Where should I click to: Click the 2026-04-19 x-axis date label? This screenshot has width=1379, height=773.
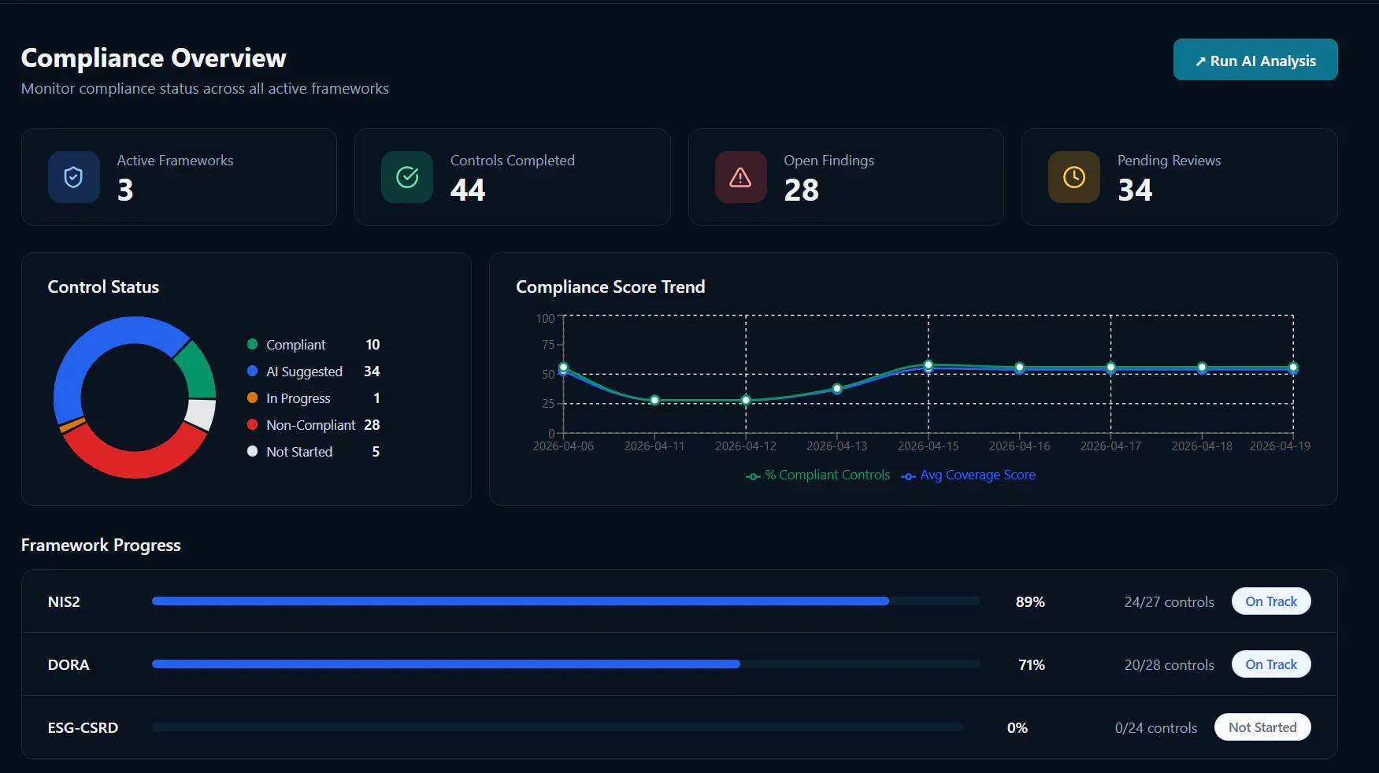point(1280,446)
